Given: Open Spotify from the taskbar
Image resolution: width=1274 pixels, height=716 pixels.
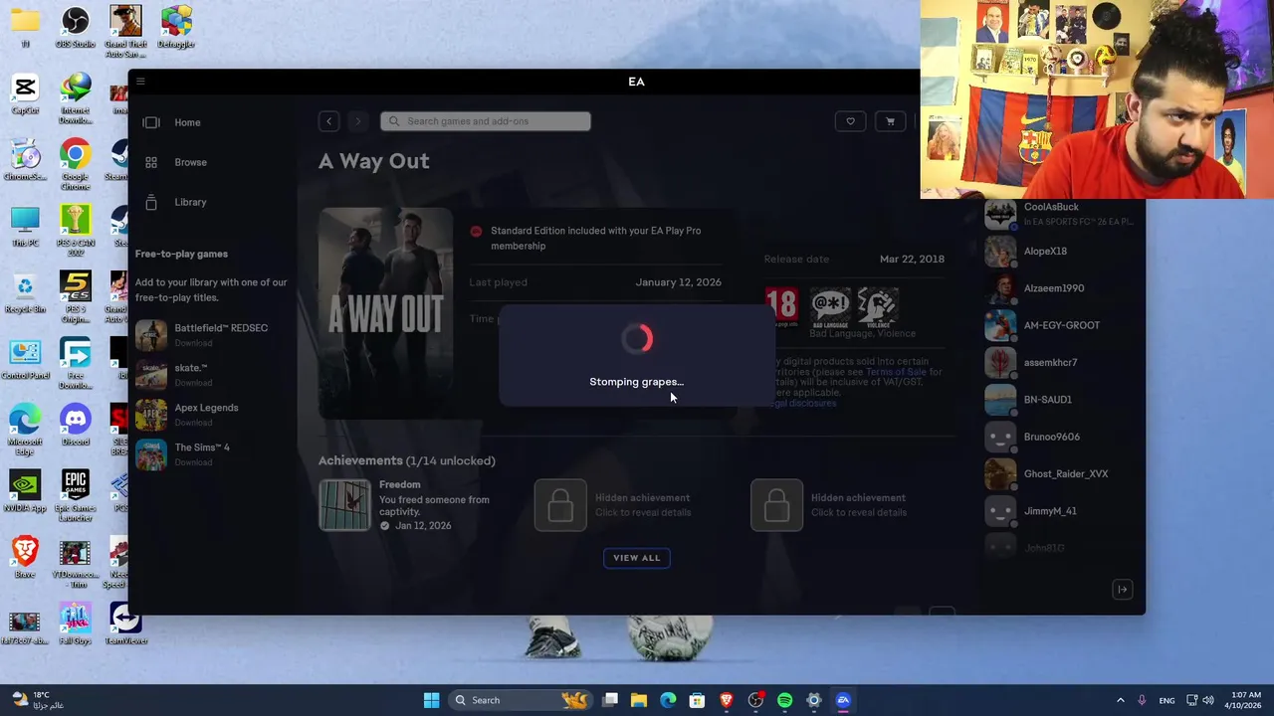Looking at the screenshot, I should (784, 700).
